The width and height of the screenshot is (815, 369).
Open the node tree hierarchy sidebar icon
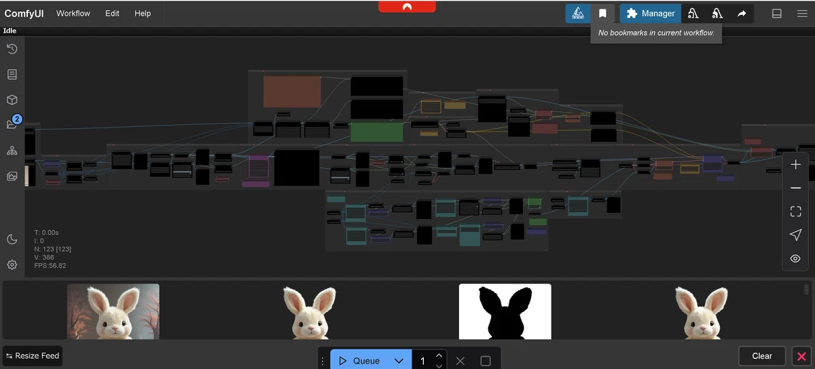(12, 151)
